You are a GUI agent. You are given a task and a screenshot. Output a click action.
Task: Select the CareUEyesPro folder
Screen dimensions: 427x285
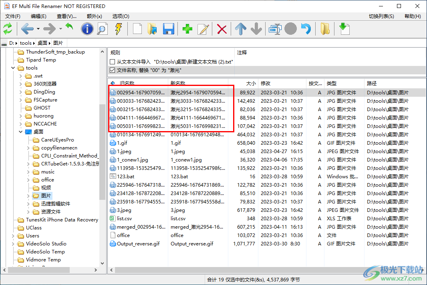point(57,140)
